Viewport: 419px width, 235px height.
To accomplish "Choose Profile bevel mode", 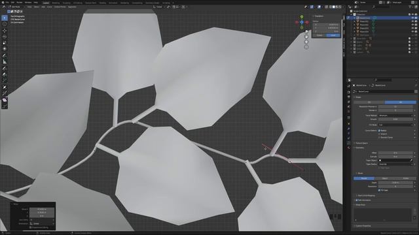I will (x=406, y=178).
